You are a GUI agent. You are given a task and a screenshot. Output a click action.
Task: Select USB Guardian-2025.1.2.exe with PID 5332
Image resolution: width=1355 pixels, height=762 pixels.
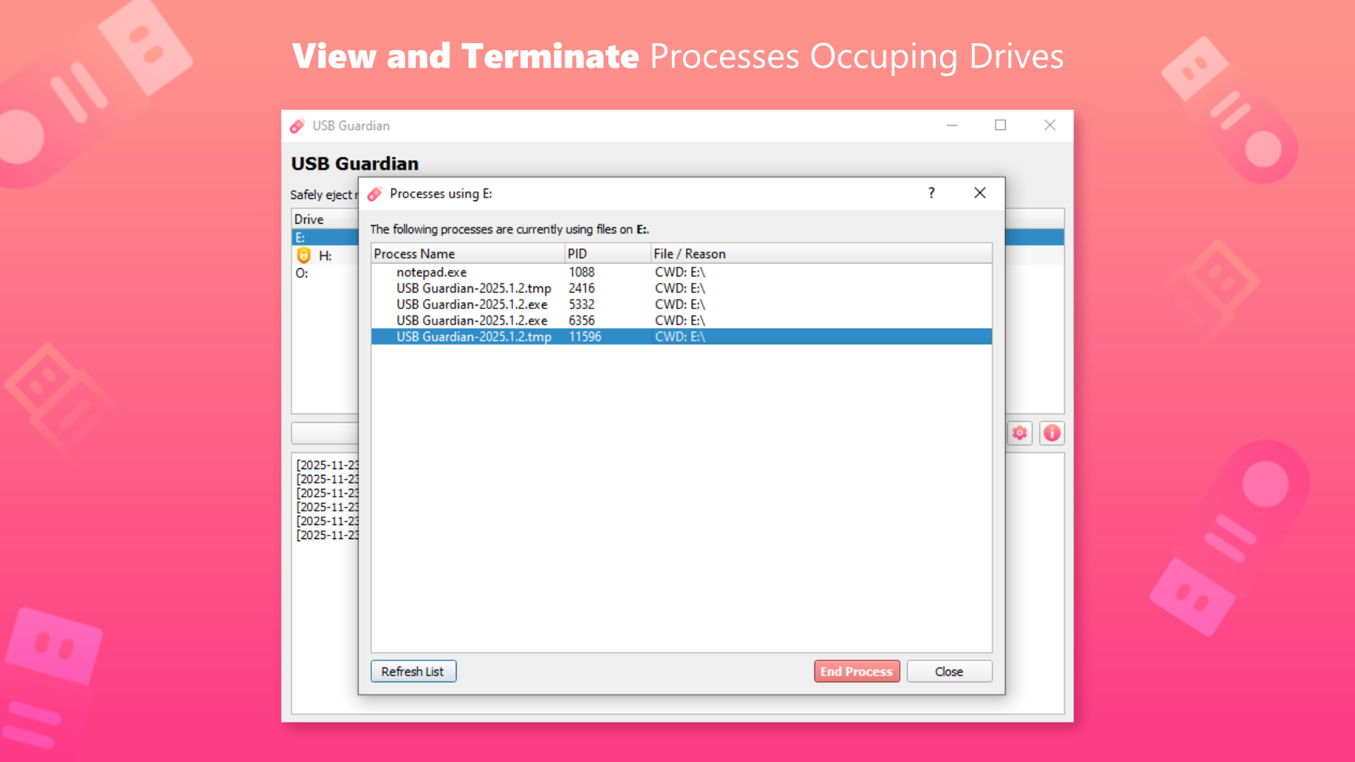(473, 304)
